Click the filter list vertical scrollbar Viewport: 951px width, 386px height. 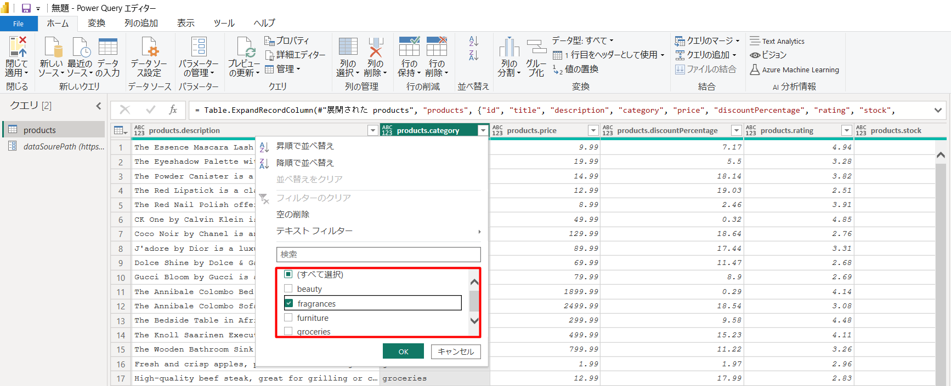474,301
